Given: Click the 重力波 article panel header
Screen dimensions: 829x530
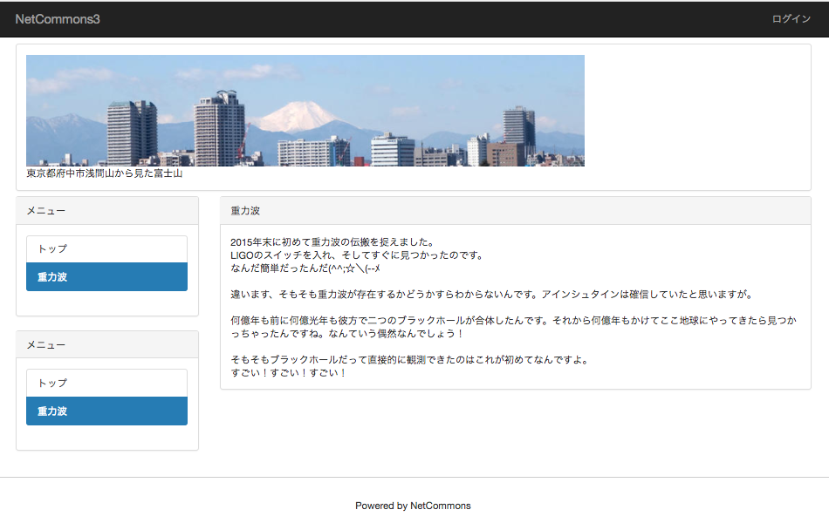Looking at the screenshot, I should tap(240, 210).
